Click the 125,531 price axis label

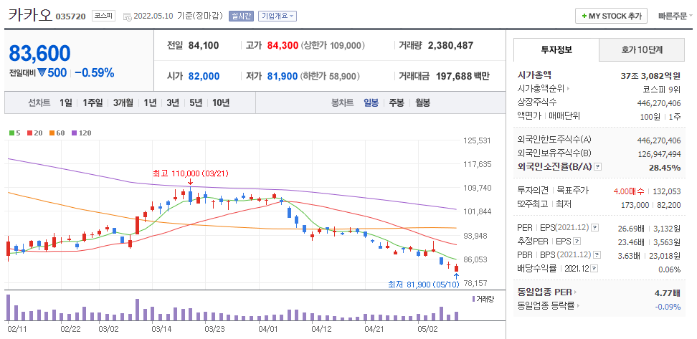click(x=478, y=140)
